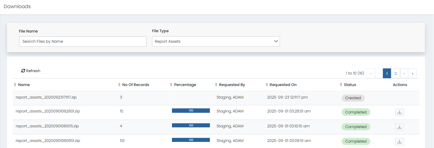
Task: Sort table by Name column arrows
Action: tap(15, 85)
